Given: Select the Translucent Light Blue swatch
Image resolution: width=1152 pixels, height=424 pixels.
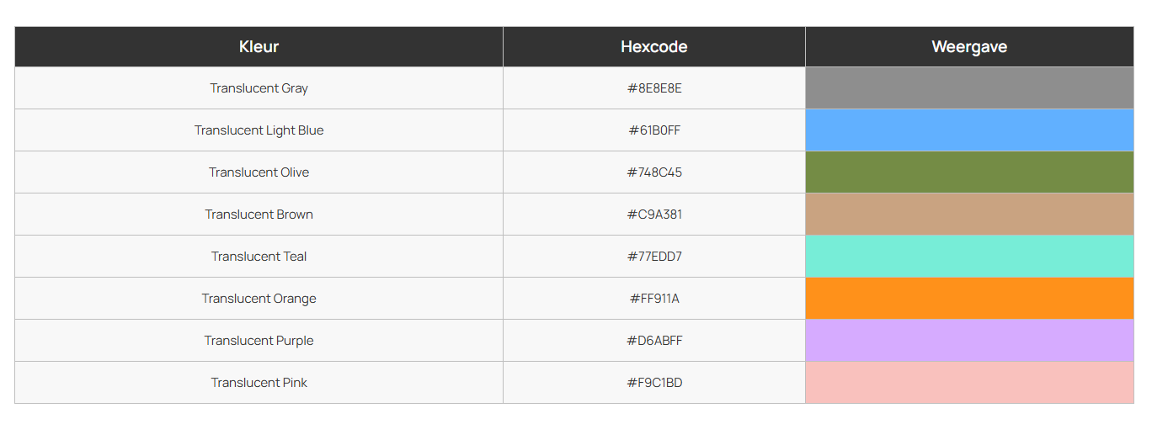Looking at the screenshot, I should point(969,130).
